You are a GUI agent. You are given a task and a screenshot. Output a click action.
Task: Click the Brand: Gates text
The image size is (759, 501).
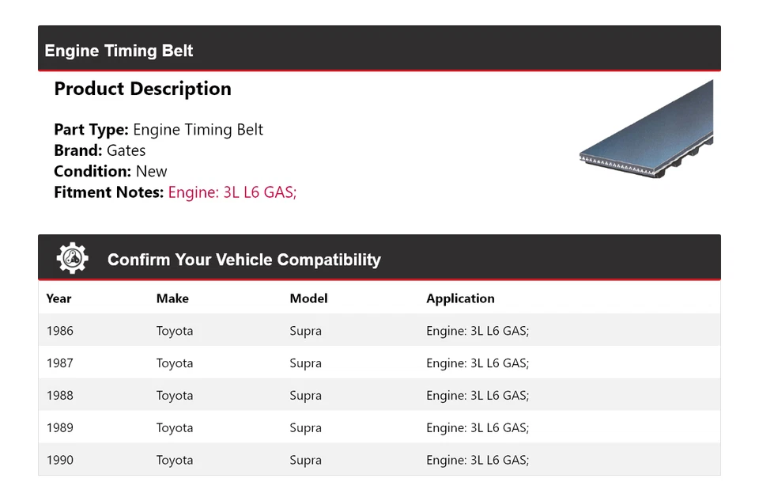click(x=100, y=150)
